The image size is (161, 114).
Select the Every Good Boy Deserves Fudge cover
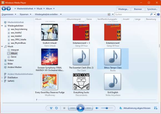pyautogui.click(x=49, y=81)
